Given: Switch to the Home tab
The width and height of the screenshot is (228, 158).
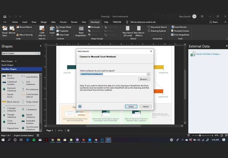Looking at the screenshot, I should (x=15, y=22).
